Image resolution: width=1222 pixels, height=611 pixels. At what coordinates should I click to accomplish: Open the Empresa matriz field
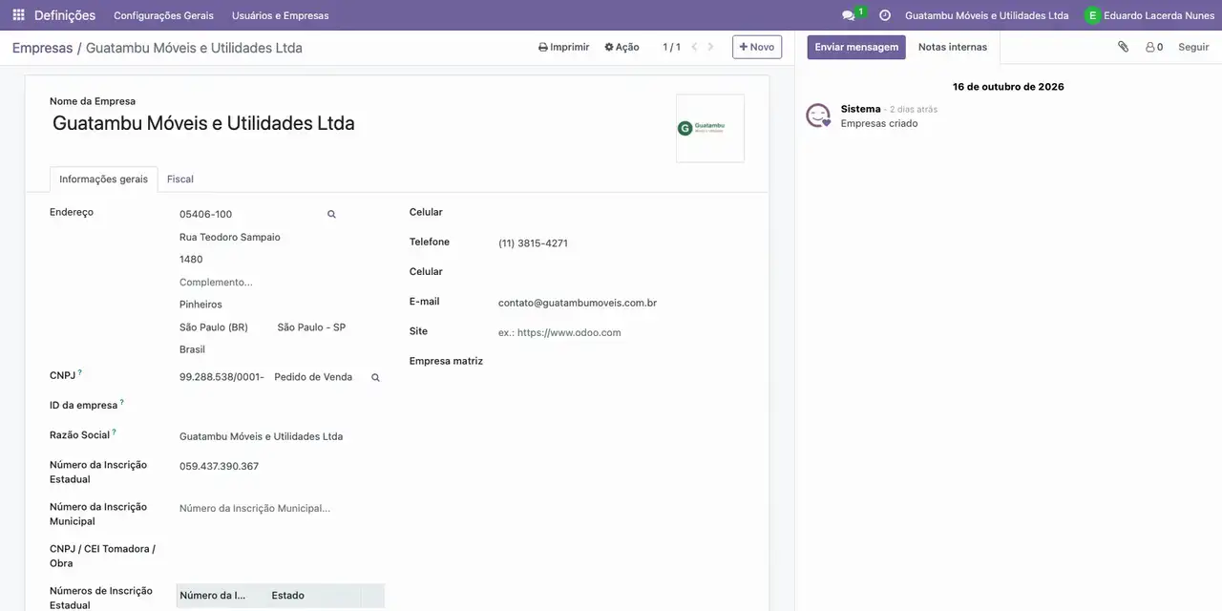point(621,362)
